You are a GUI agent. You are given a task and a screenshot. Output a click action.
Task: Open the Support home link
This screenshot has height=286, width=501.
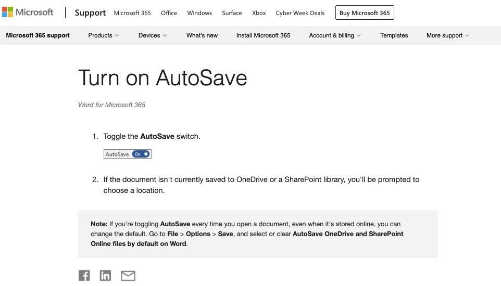coord(90,13)
